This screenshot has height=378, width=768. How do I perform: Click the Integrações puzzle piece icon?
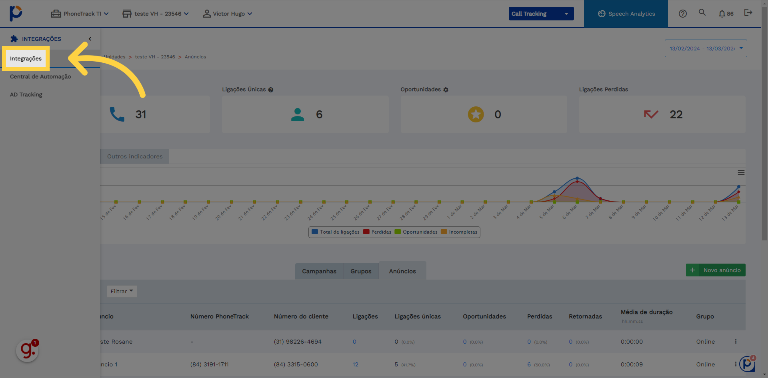point(14,39)
